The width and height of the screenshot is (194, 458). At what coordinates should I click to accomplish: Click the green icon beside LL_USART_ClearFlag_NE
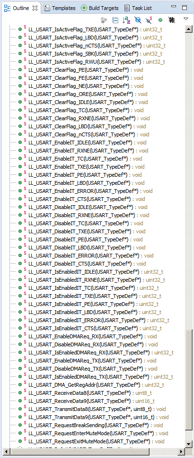click(x=20, y=86)
